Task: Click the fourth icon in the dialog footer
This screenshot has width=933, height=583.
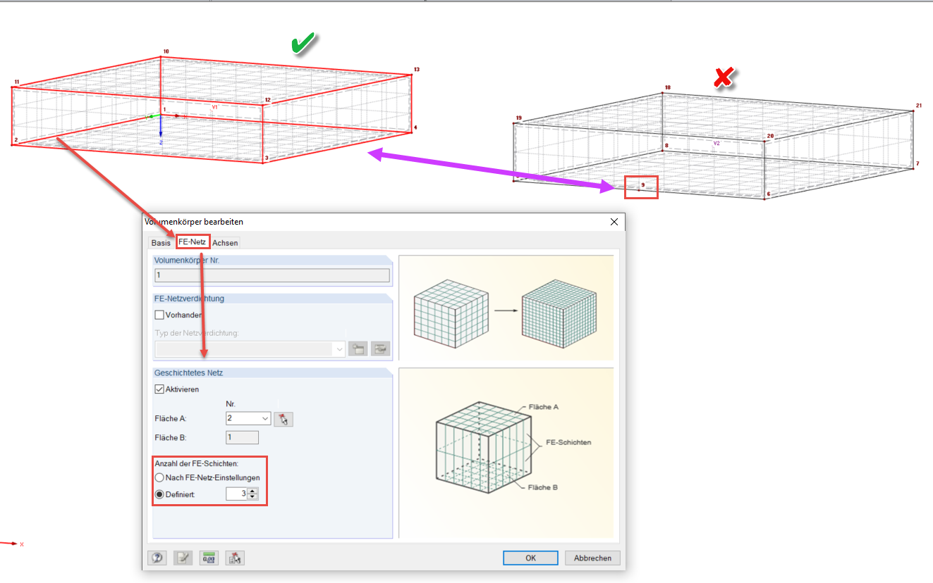Action: pyautogui.click(x=235, y=558)
